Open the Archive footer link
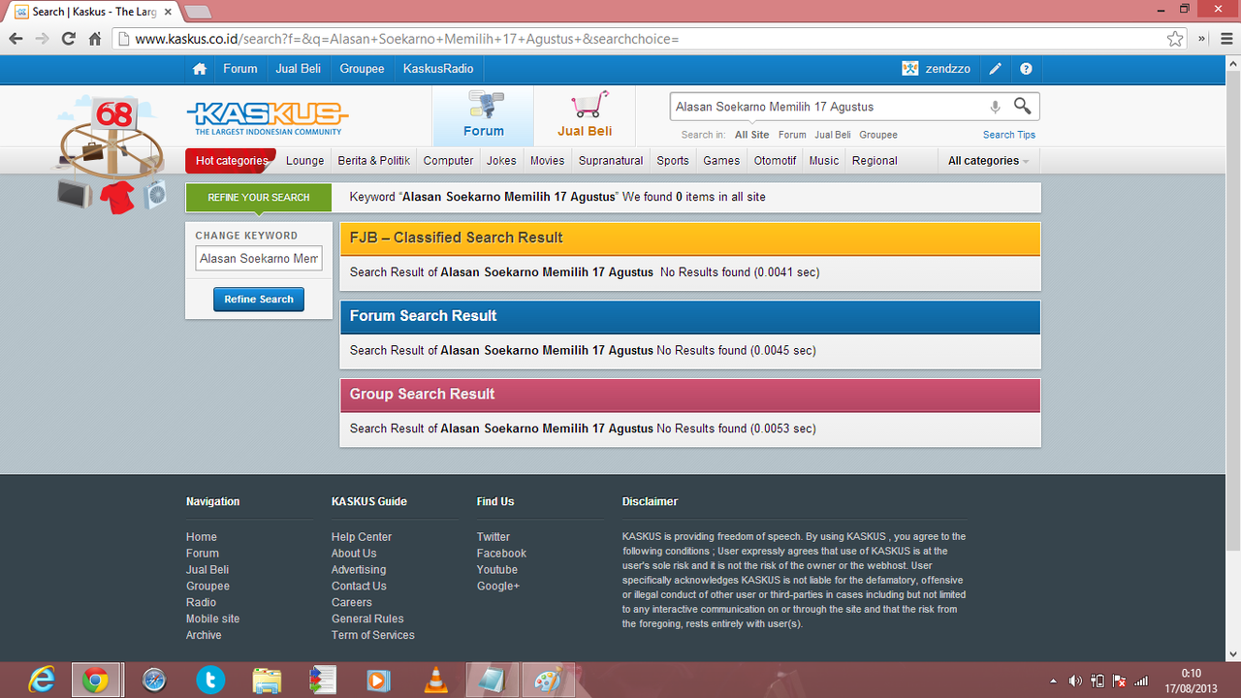 click(204, 635)
